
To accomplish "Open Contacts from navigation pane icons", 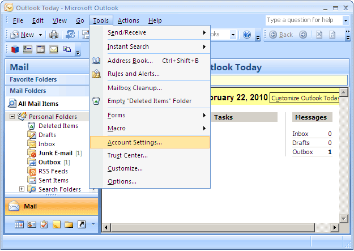I will 32,224.
